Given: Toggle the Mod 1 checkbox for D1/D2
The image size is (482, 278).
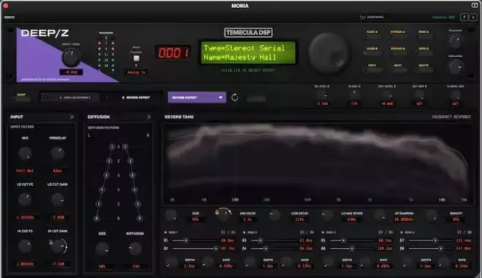Looking at the screenshot, I should coord(166,232).
